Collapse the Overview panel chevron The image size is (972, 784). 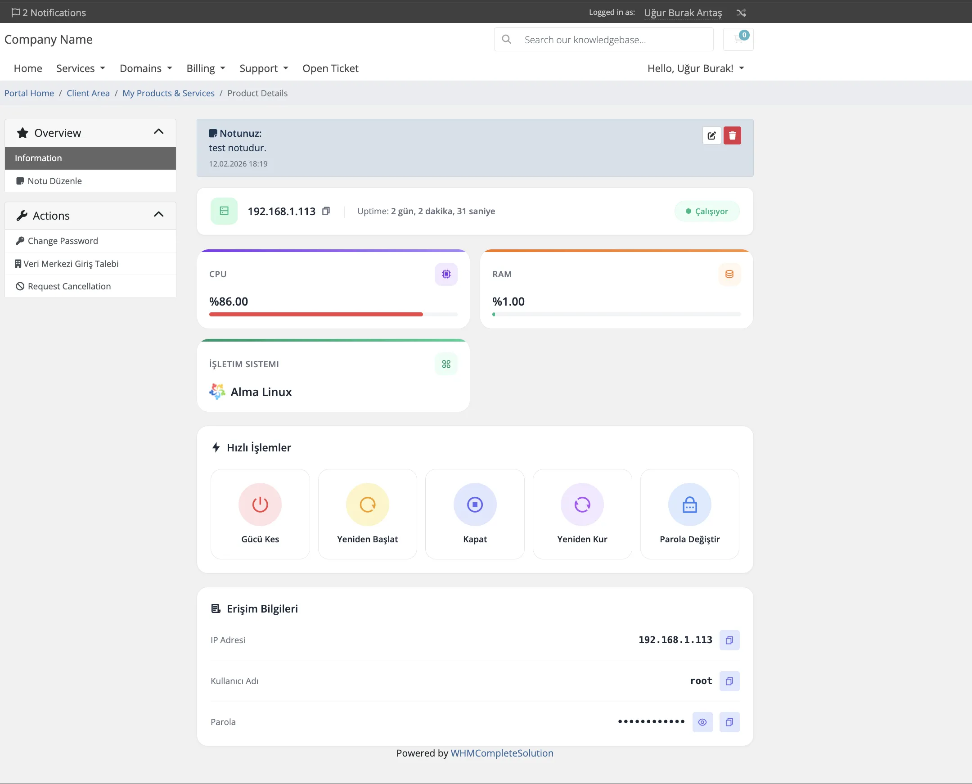coord(158,131)
